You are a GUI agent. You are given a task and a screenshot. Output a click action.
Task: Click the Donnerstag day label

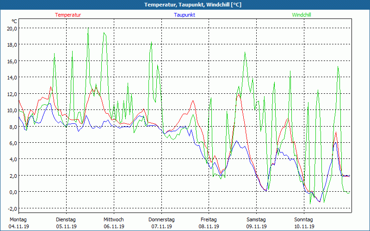[x=161, y=219]
